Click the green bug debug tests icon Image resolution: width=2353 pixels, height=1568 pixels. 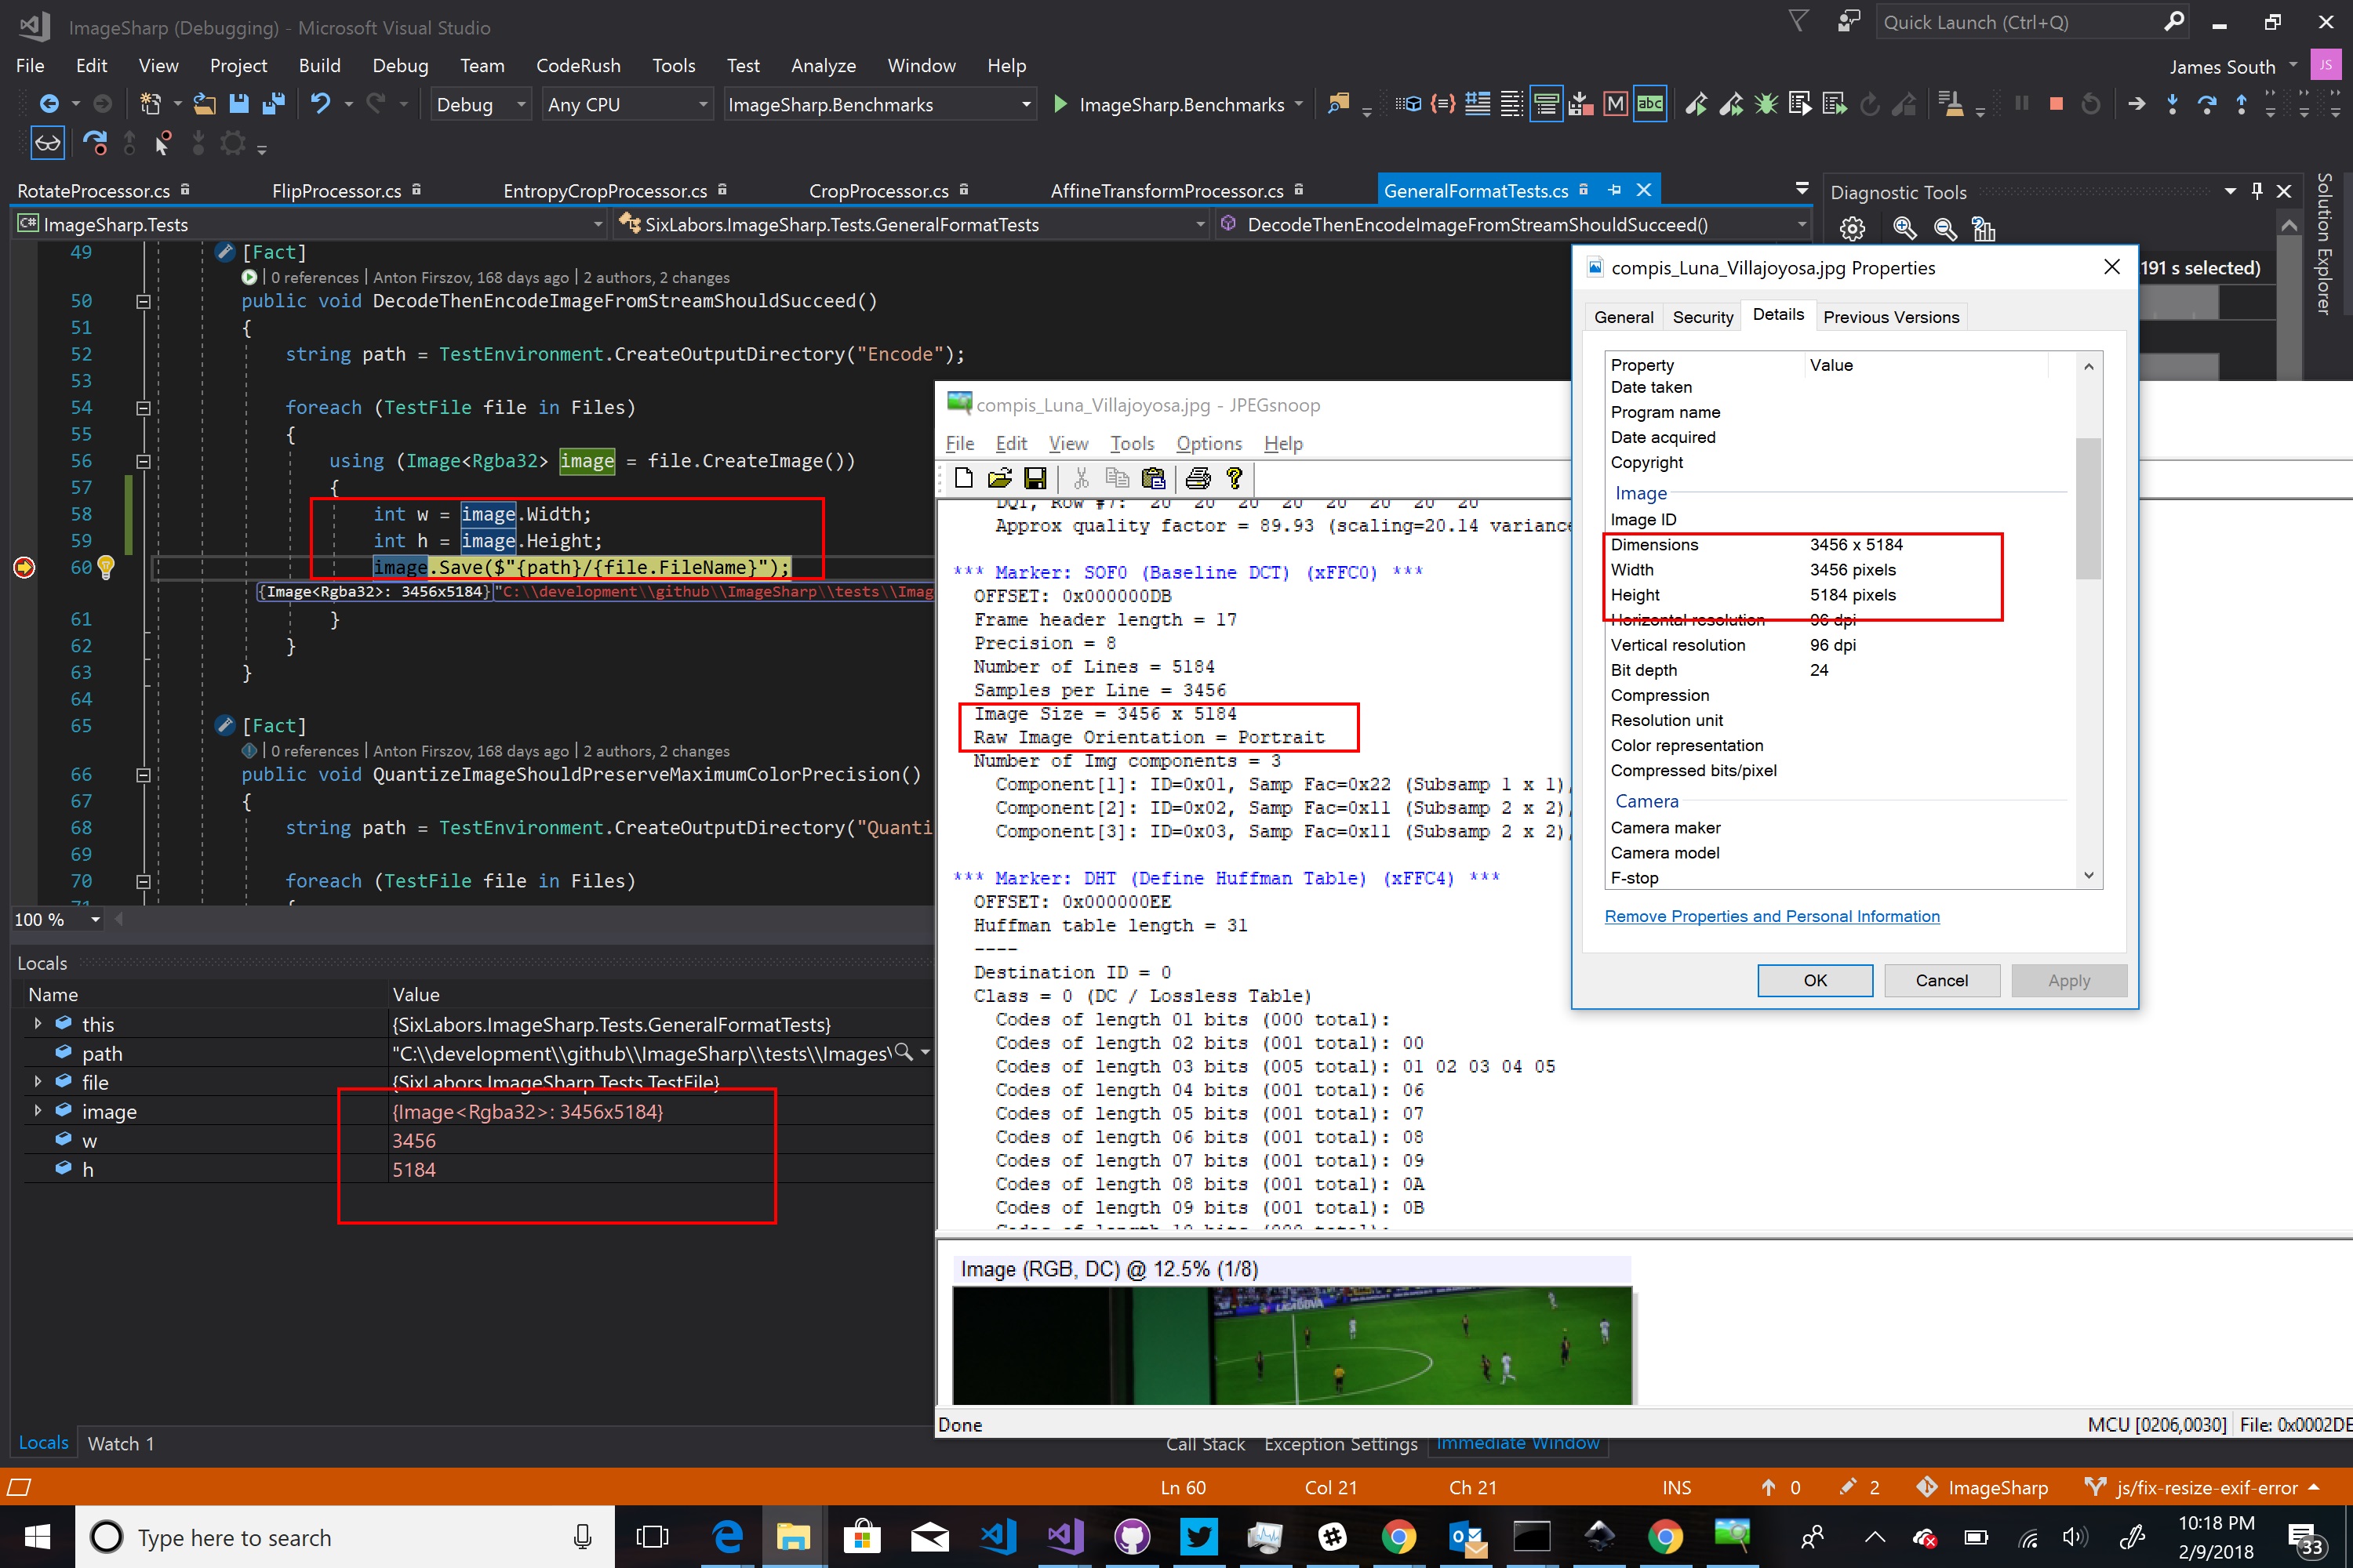tap(1766, 104)
